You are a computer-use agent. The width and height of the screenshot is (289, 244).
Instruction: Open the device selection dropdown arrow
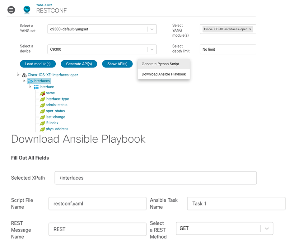(x=152, y=49)
